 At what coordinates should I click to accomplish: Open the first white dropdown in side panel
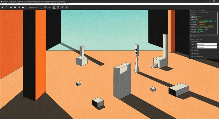[207, 44]
